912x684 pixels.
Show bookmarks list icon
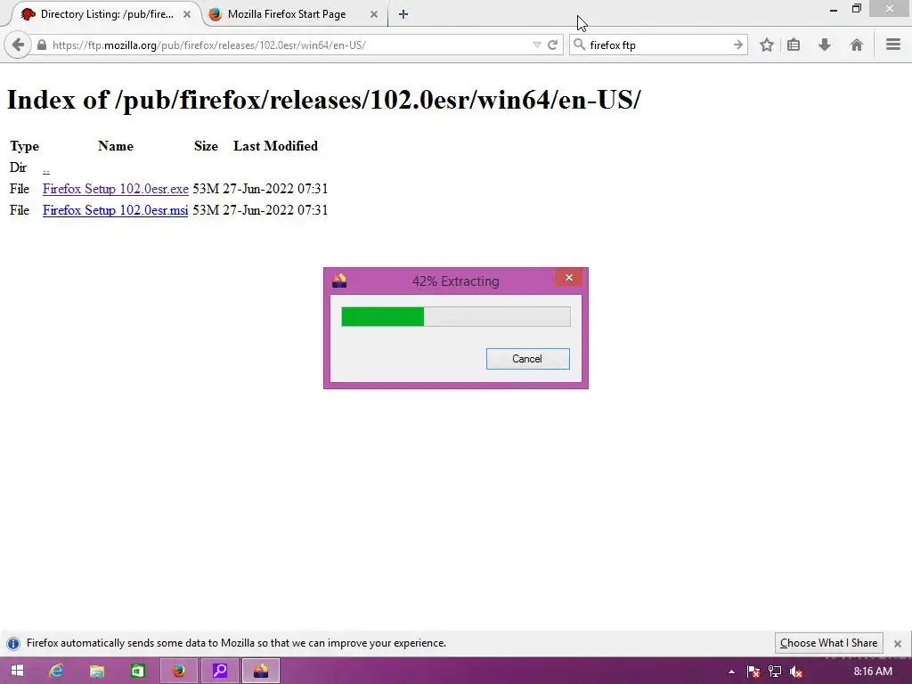tap(794, 45)
